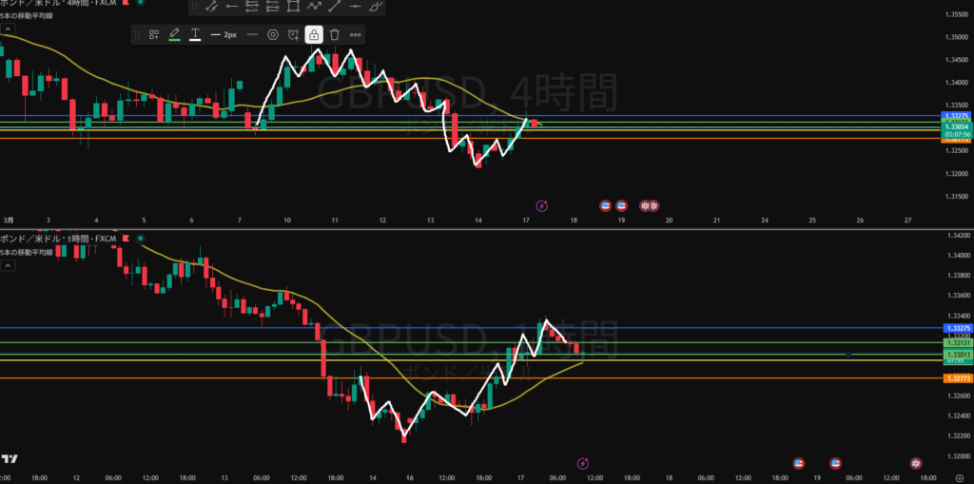This screenshot has height=484, width=974.
Task: Toggle the lock on selected drawing
Action: pyautogui.click(x=314, y=34)
